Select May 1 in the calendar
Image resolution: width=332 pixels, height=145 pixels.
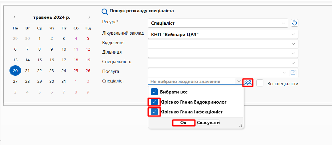(x=40, y=39)
